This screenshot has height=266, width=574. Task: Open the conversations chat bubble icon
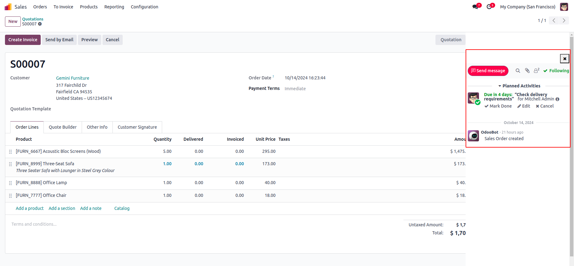[475, 7]
